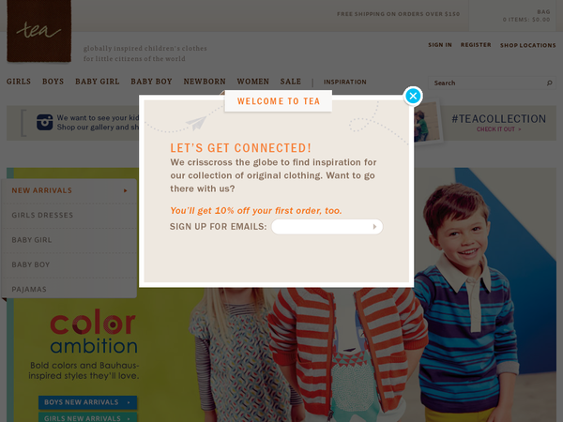Close the Welcome to Tea popup
The height and width of the screenshot is (422, 563).
pos(413,96)
